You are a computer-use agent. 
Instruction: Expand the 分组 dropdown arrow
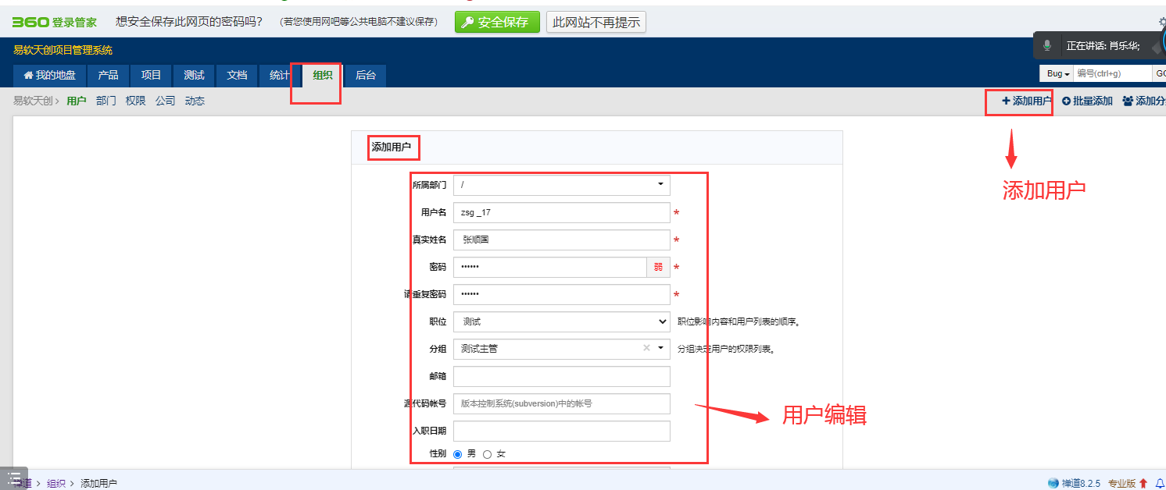(x=661, y=348)
